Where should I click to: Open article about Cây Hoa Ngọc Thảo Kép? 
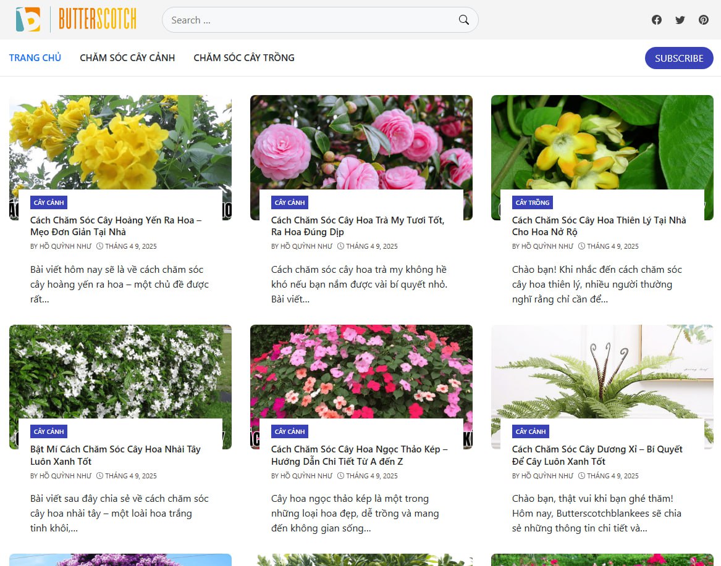[x=359, y=455]
